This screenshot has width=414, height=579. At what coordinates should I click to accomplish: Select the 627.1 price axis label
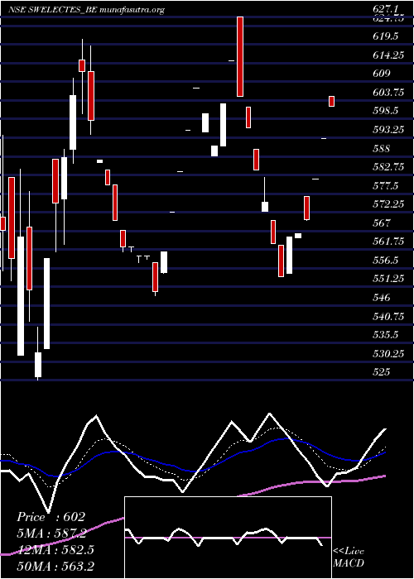click(386, 9)
